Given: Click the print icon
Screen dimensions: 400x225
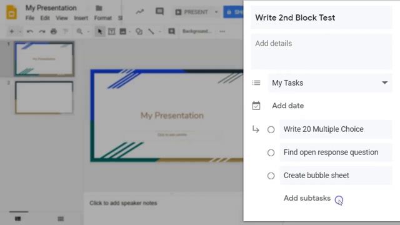Looking at the screenshot, I should point(54,32).
